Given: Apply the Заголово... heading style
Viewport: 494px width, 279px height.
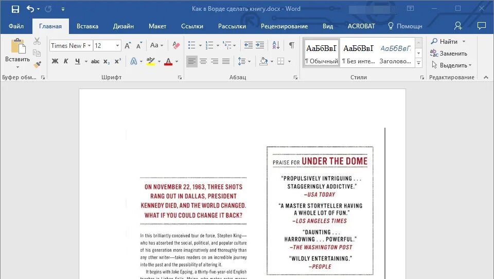Looking at the screenshot, I should click(x=395, y=53).
